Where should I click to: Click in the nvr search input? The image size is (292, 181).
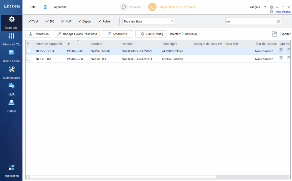[250, 21]
